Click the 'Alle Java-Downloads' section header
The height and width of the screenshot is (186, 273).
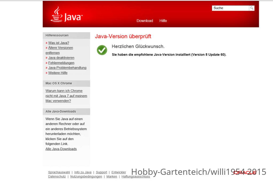point(66,111)
